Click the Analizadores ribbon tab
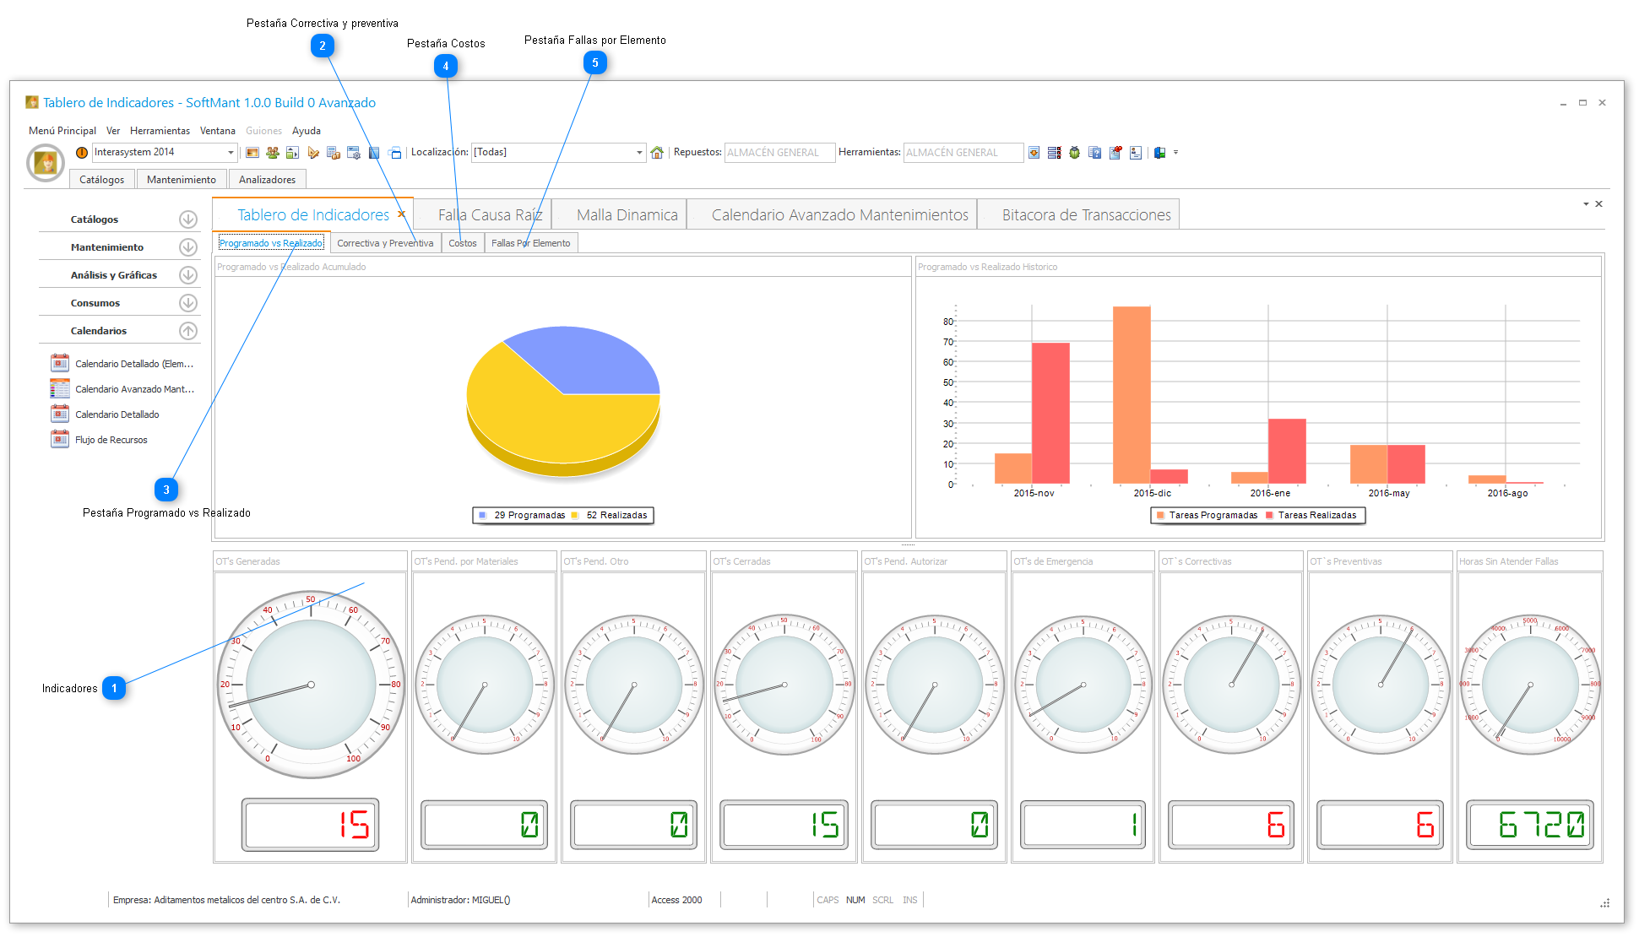 click(x=267, y=180)
